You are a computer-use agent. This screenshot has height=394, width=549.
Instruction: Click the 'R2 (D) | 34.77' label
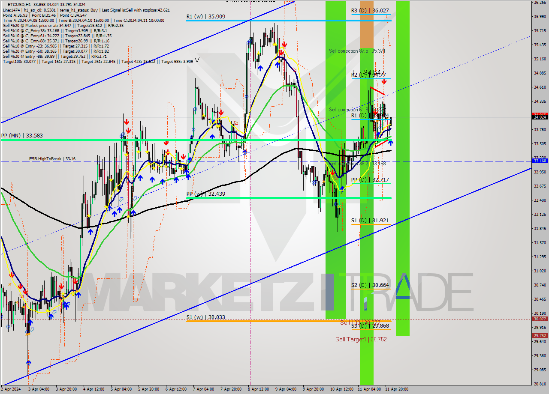click(368, 75)
